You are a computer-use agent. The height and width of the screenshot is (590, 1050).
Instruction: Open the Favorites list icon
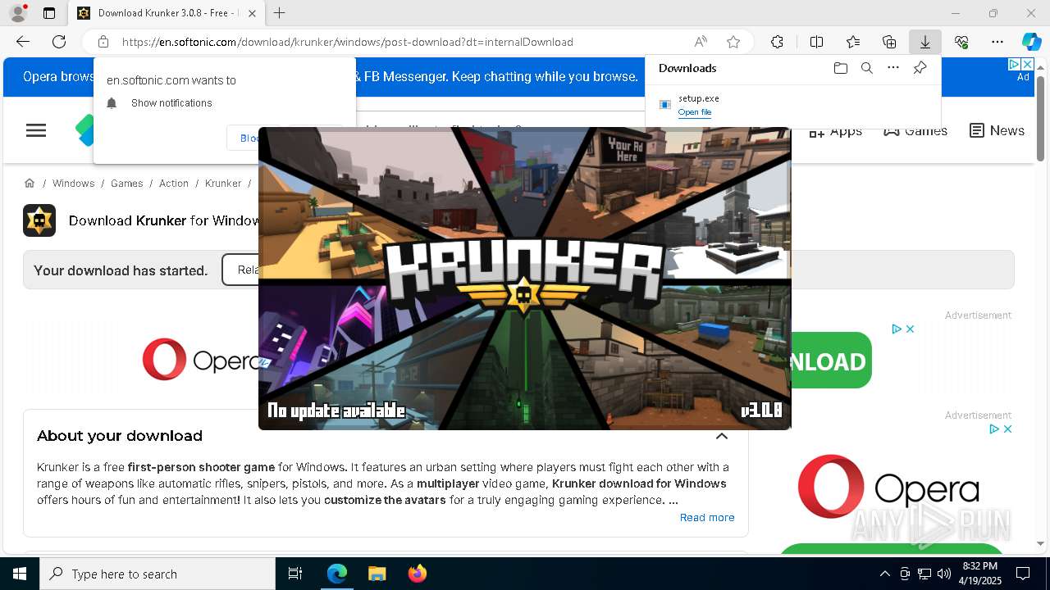click(853, 42)
